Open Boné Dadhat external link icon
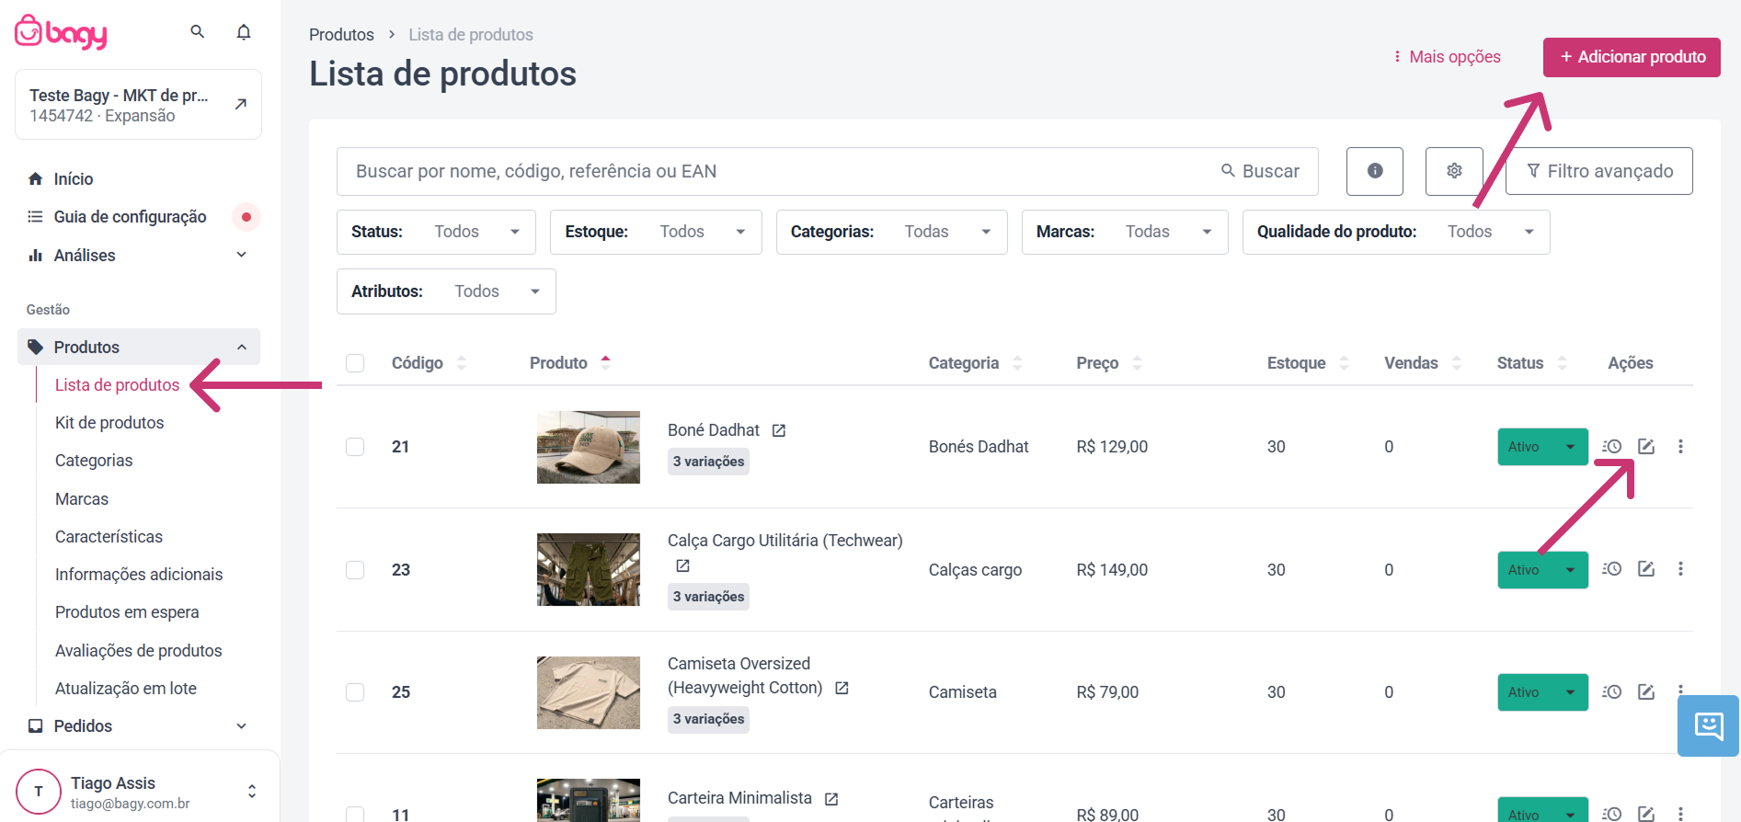The image size is (1741, 822). (x=779, y=430)
